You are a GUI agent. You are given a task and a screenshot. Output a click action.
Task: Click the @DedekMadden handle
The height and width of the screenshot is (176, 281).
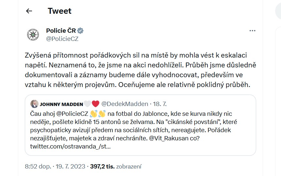pyautogui.click(x=125, y=104)
